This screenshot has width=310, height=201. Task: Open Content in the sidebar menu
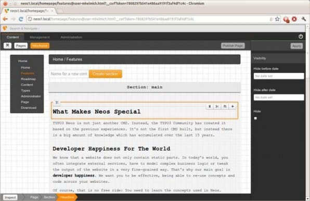pyautogui.click(x=27, y=85)
